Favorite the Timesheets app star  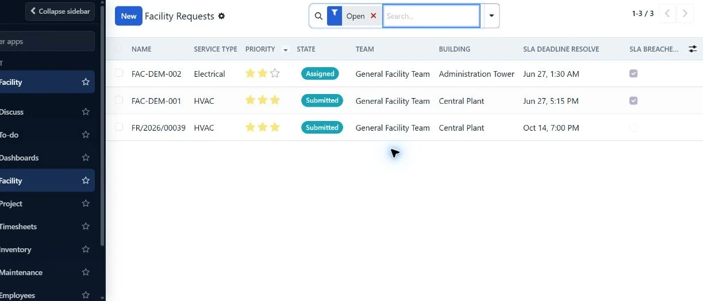coord(86,226)
